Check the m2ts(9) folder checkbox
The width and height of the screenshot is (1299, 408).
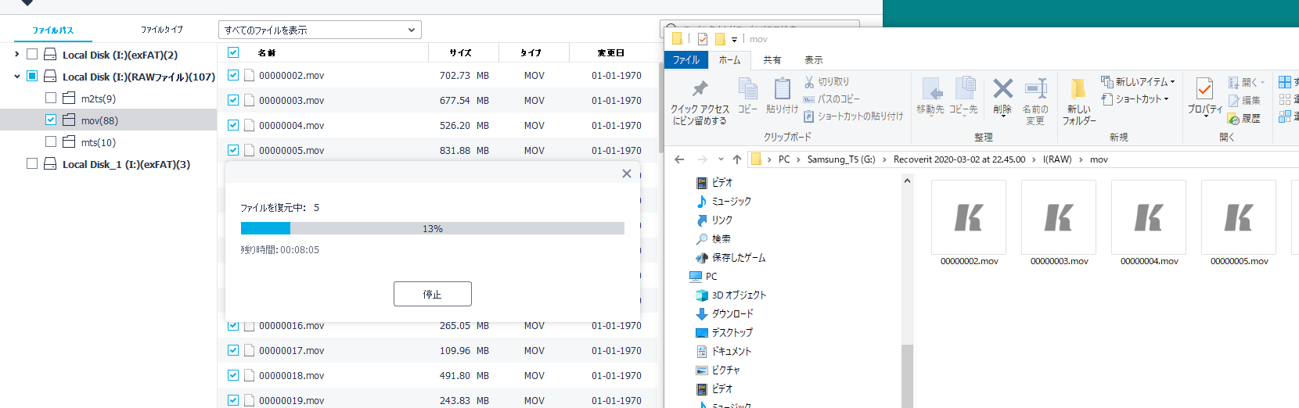pos(51,98)
